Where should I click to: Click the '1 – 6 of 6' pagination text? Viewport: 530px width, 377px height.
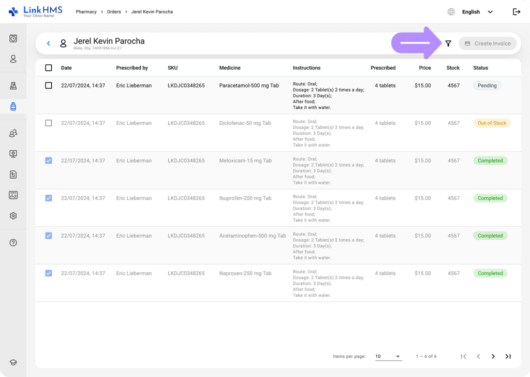(426, 356)
